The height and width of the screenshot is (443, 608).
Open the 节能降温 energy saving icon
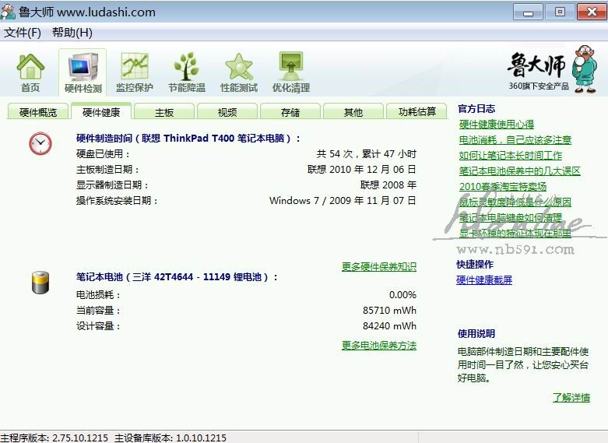click(x=187, y=72)
